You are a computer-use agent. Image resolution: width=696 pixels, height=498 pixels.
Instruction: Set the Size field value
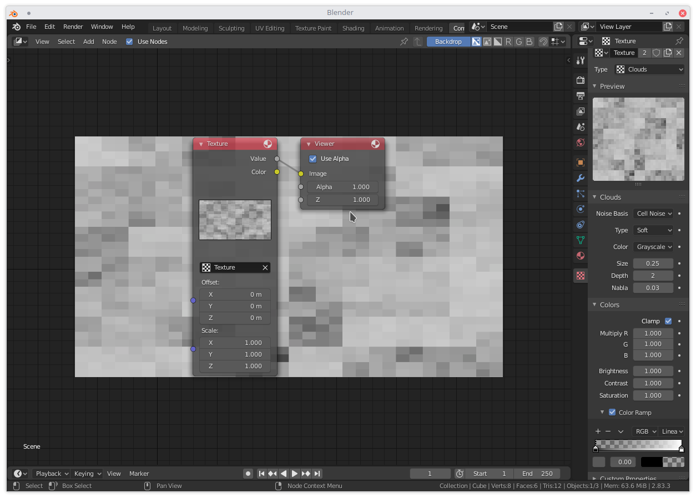[x=653, y=263]
